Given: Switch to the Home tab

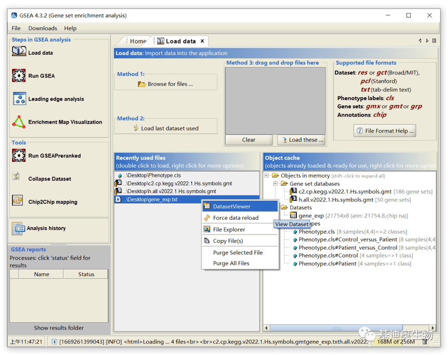Looking at the screenshot, I should pyautogui.click(x=138, y=41).
